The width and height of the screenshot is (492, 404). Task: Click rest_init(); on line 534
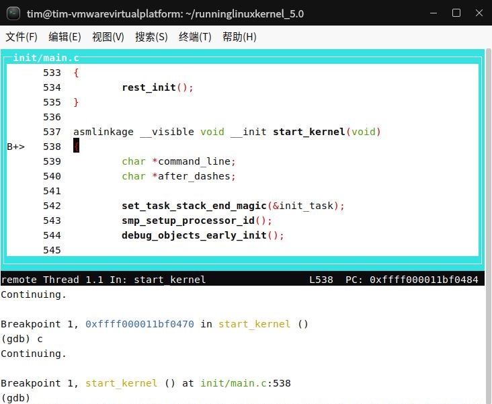(x=157, y=87)
